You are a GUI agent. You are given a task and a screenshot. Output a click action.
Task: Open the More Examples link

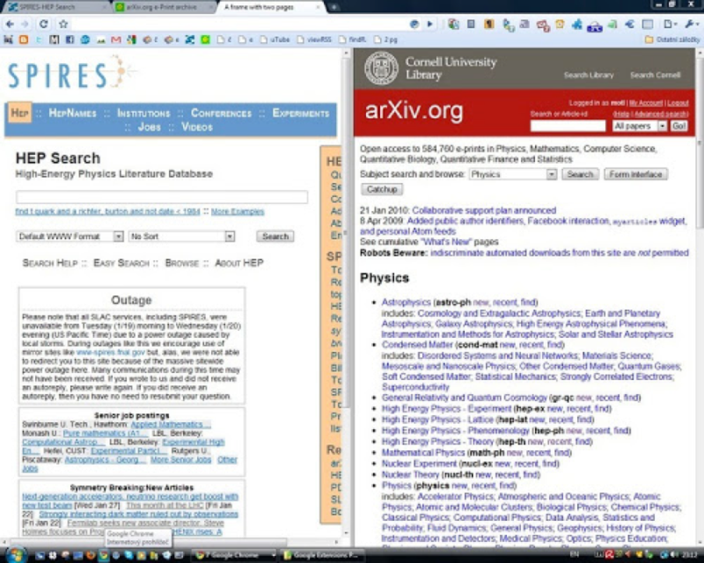(238, 211)
